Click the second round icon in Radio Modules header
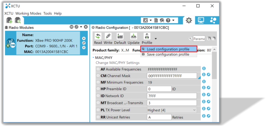The image size is (271, 128). pyautogui.click(x=76, y=27)
